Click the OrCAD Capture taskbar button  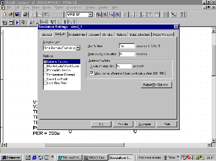[95, 157]
